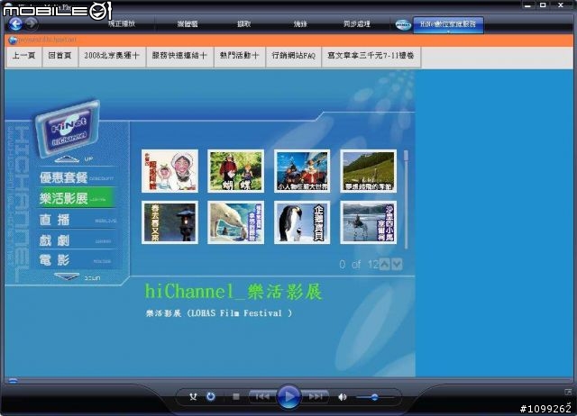Screen dimensions: 577x416
Task: Click the Previous track button
Action: point(262,396)
